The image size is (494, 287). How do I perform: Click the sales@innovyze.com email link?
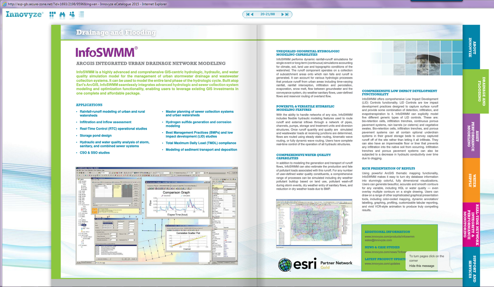coord(379,241)
